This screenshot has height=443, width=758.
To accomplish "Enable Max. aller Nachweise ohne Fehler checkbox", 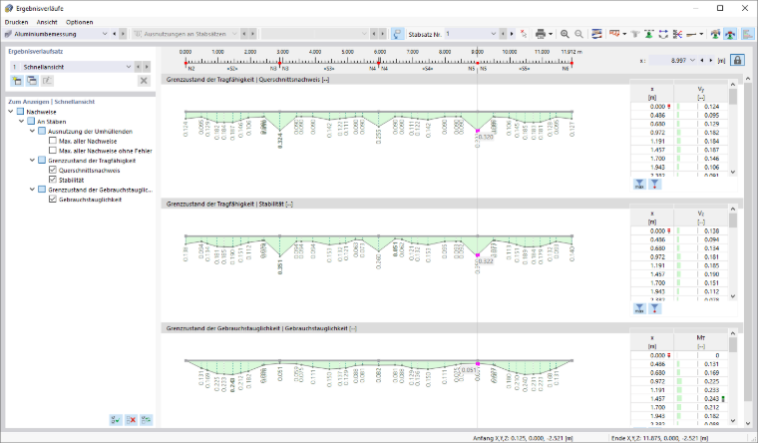I will point(53,151).
